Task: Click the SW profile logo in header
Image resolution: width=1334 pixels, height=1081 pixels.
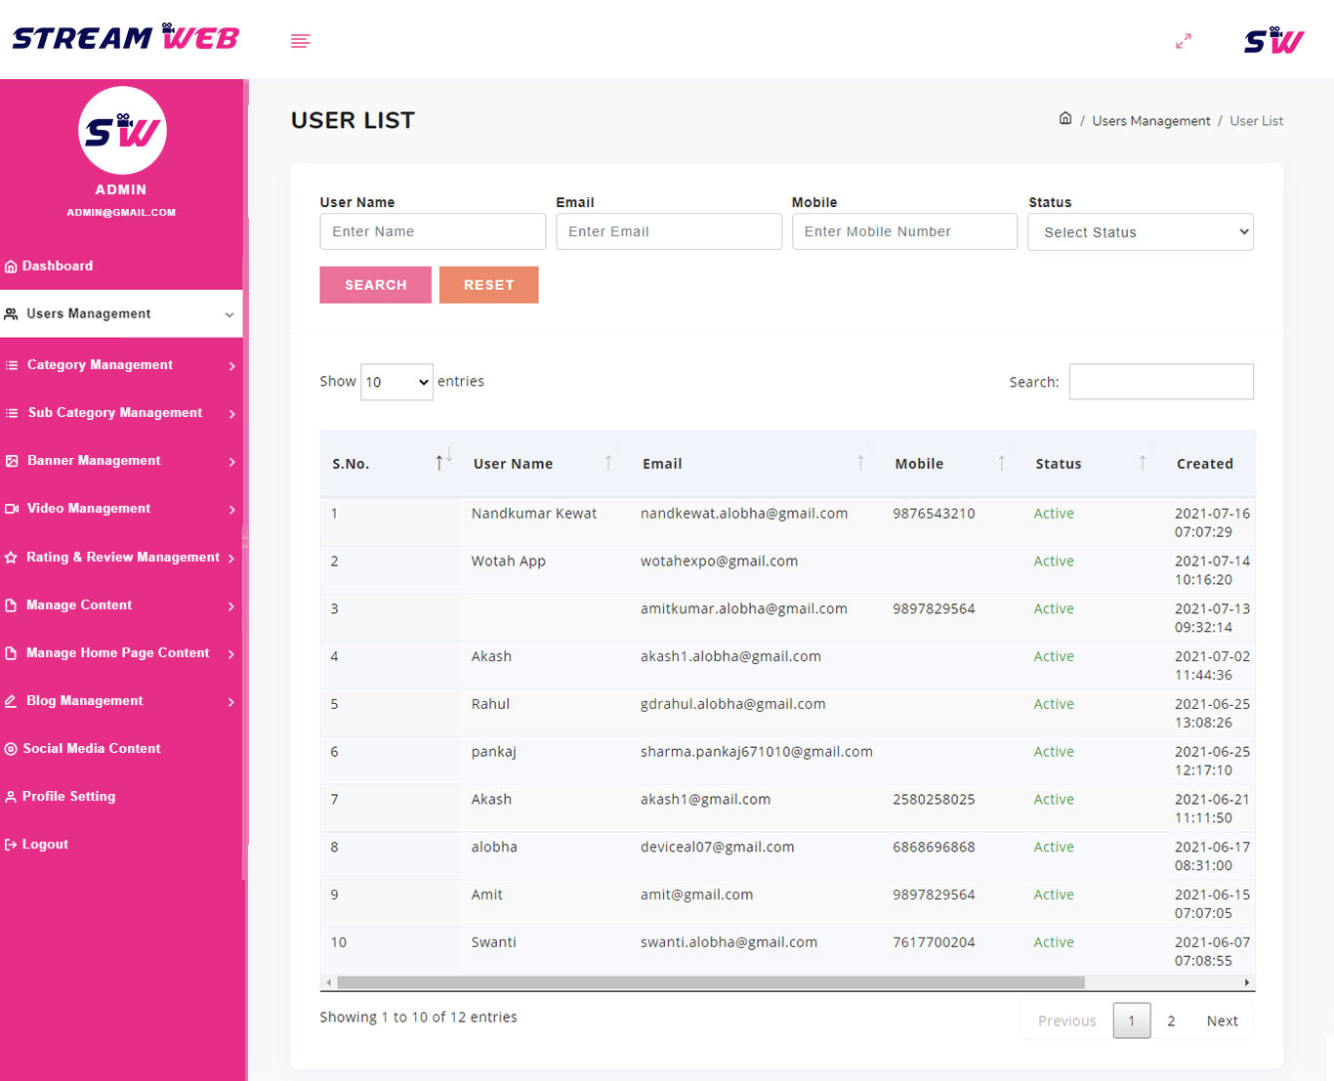Action: (x=1273, y=41)
